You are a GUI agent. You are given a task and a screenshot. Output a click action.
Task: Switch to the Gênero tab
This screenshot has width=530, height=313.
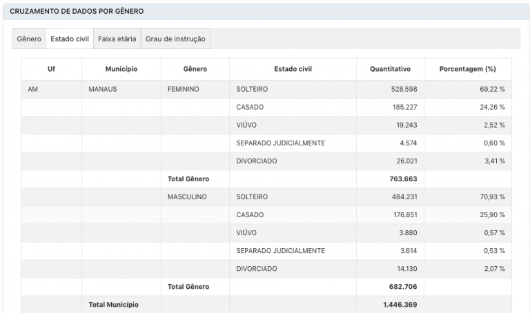point(29,39)
